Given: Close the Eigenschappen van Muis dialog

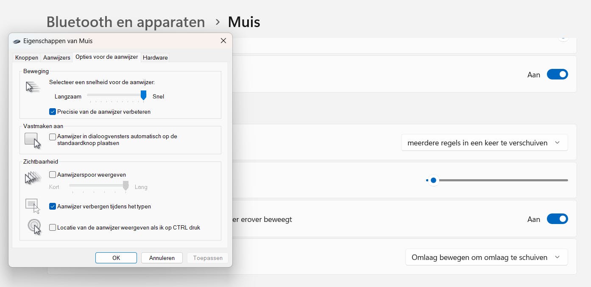Looking at the screenshot, I should 223,41.
